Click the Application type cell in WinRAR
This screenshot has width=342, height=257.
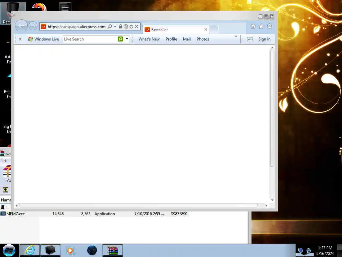pos(105,214)
